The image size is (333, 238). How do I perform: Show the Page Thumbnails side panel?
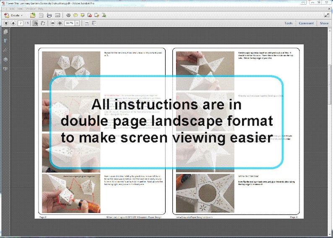pos(5,31)
